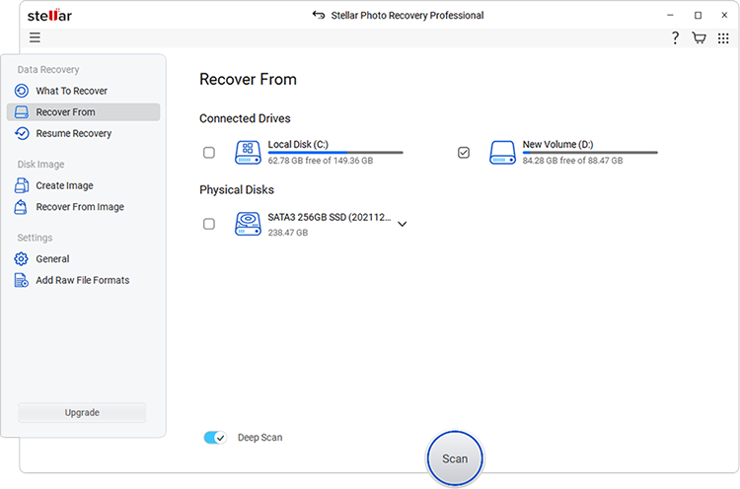This screenshot has height=489, width=740.
Task: Click the back arrow beside the title
Action: coord(319,15)
